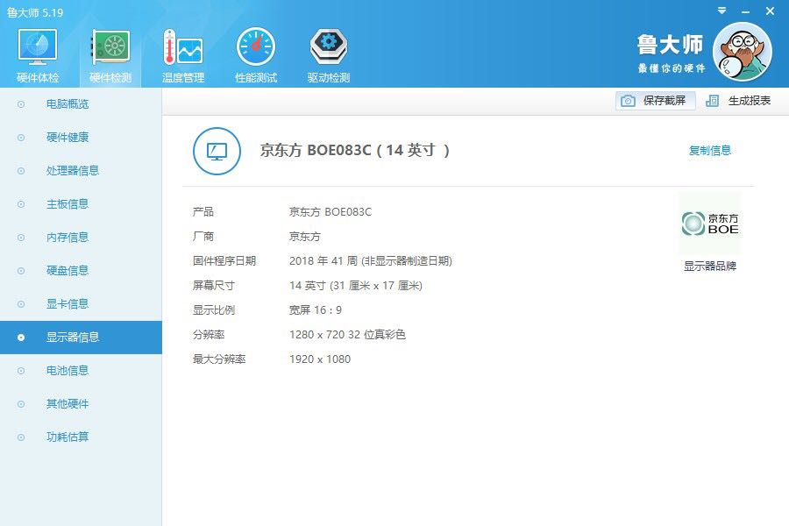This screenshot has width=789, height=526.
Task: Select 硬件健康 in sidebar
Action: (81, 138)
